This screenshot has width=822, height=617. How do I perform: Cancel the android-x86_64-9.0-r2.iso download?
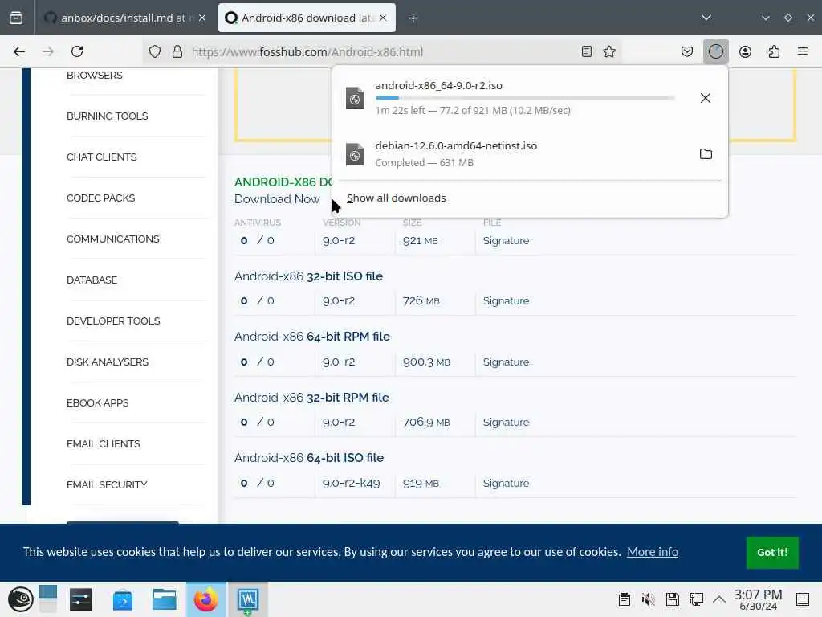click(x=706, y=98)
